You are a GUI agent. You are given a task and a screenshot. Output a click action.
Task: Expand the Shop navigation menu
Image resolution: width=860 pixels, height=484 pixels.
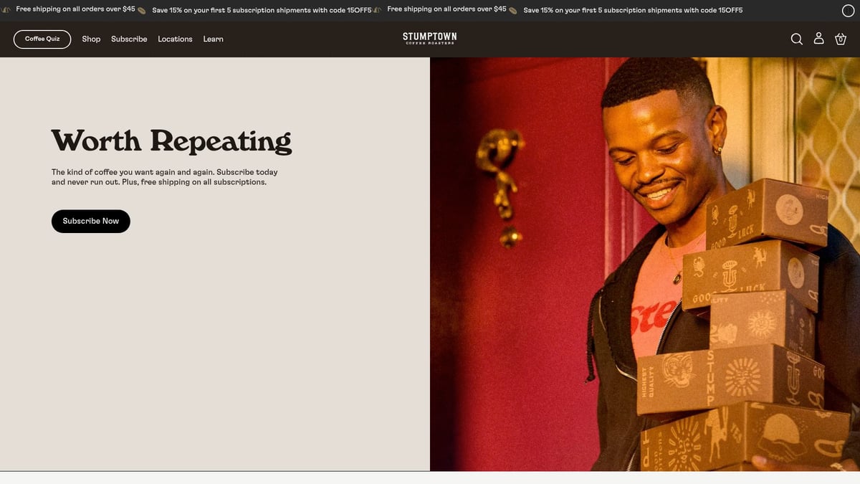[x=91, y=39]
